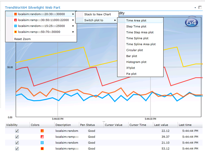Expand submenu arrow for localsim:ramp:::50:70::30000
205x154 pixels.
[x=73, y=32]
